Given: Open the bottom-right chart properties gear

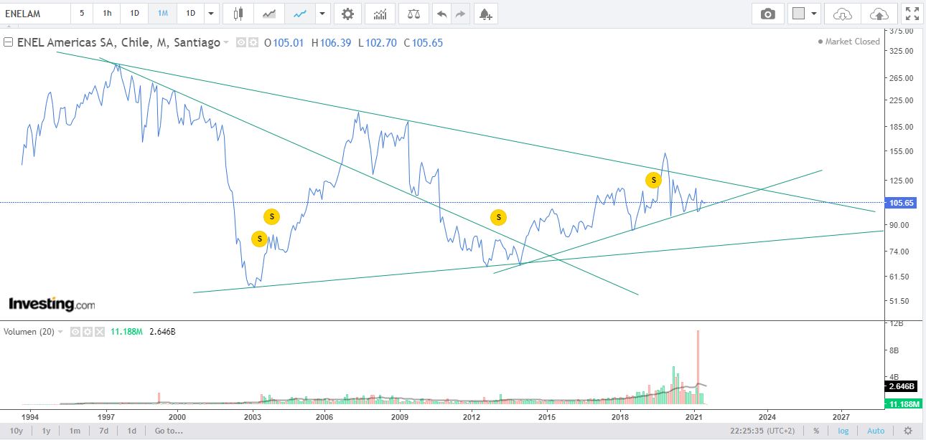Looking at the screenshot, I should (x=909, y=431).
